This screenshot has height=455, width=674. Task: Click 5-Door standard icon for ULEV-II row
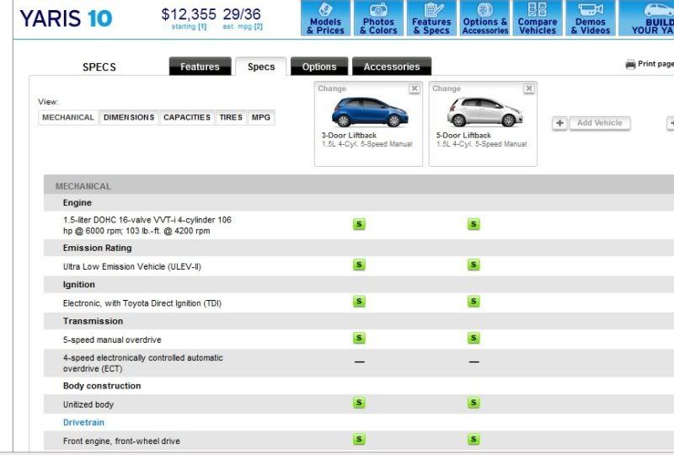pyautogui.click(x=473, y=265)
